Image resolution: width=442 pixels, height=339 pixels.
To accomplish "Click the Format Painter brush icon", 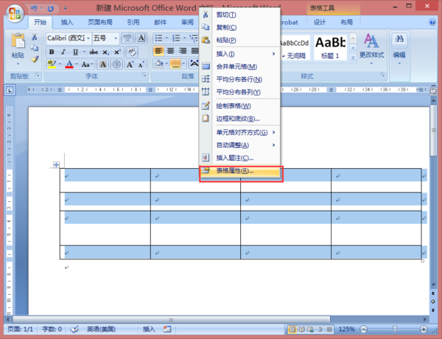I will (x=35, y=59).
